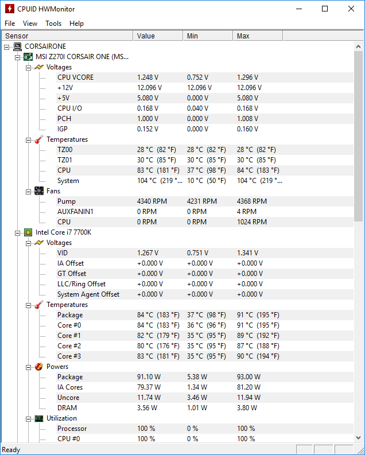This screenshot has height=455, width=365.
Task: Select the Core #1 temperature row
Action: tap(205, 336)
